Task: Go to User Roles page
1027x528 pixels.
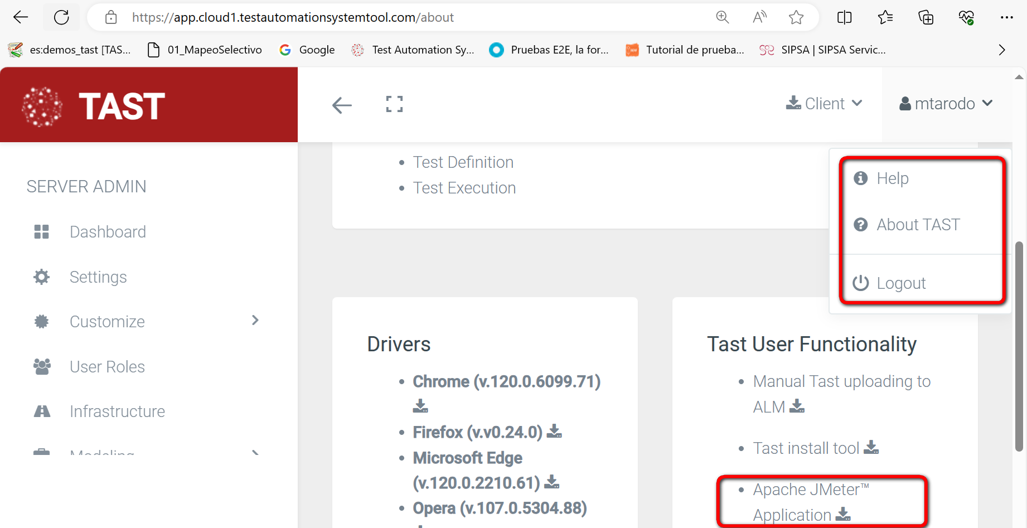Action: [x=107, y=367]
